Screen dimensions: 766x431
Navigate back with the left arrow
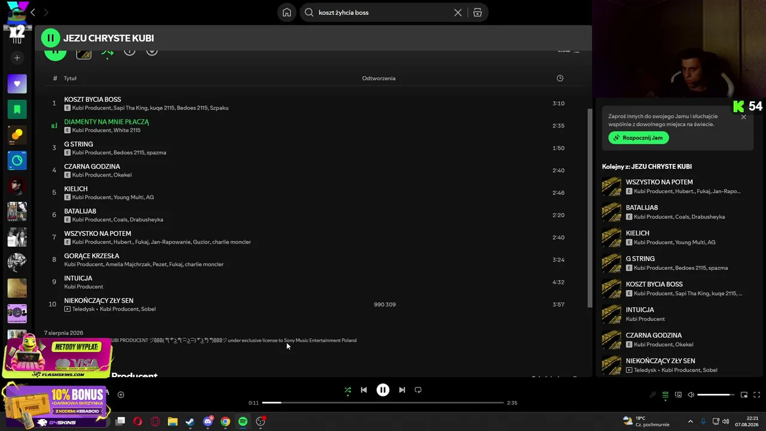point(32,13)
